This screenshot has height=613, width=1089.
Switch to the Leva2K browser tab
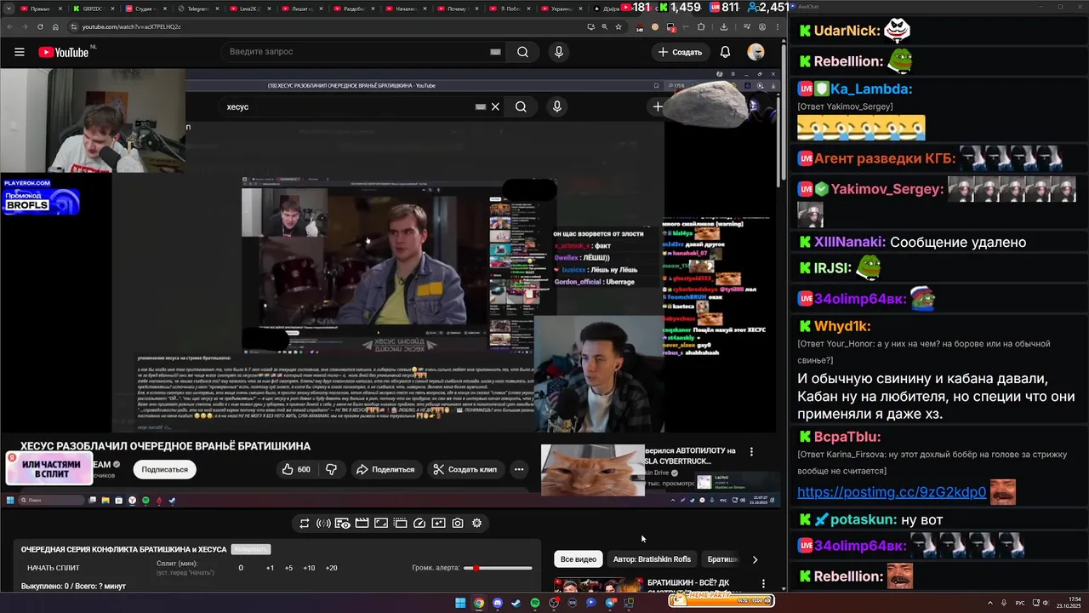(x=250, y=9)
